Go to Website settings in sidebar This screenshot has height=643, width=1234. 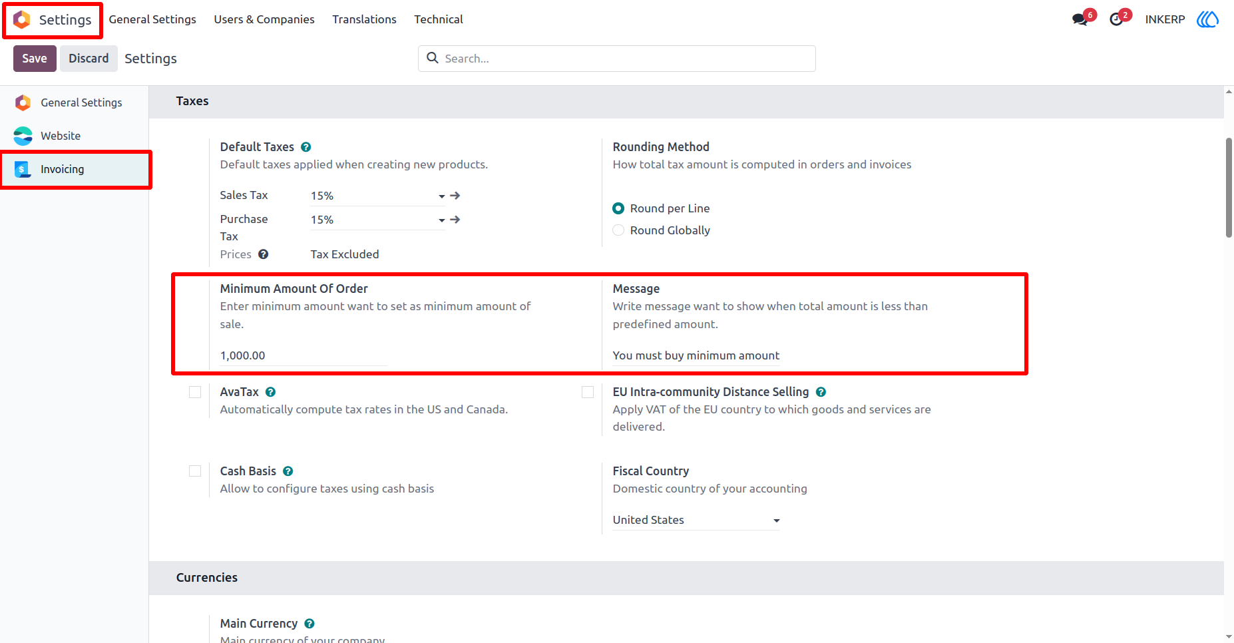tap(75, 136)
